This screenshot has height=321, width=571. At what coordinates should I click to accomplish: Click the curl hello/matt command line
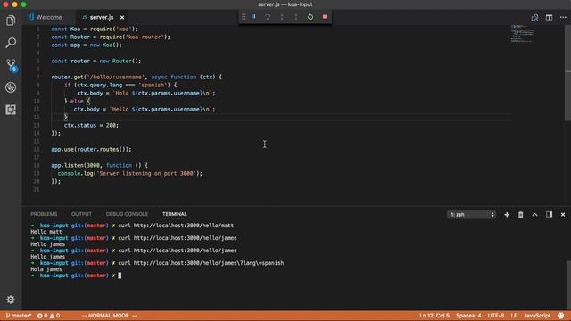[x=176, y=226]
